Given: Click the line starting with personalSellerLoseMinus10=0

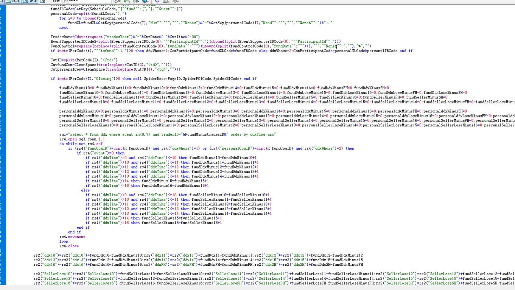Looking at the screenshot, I should pos(287,125).
